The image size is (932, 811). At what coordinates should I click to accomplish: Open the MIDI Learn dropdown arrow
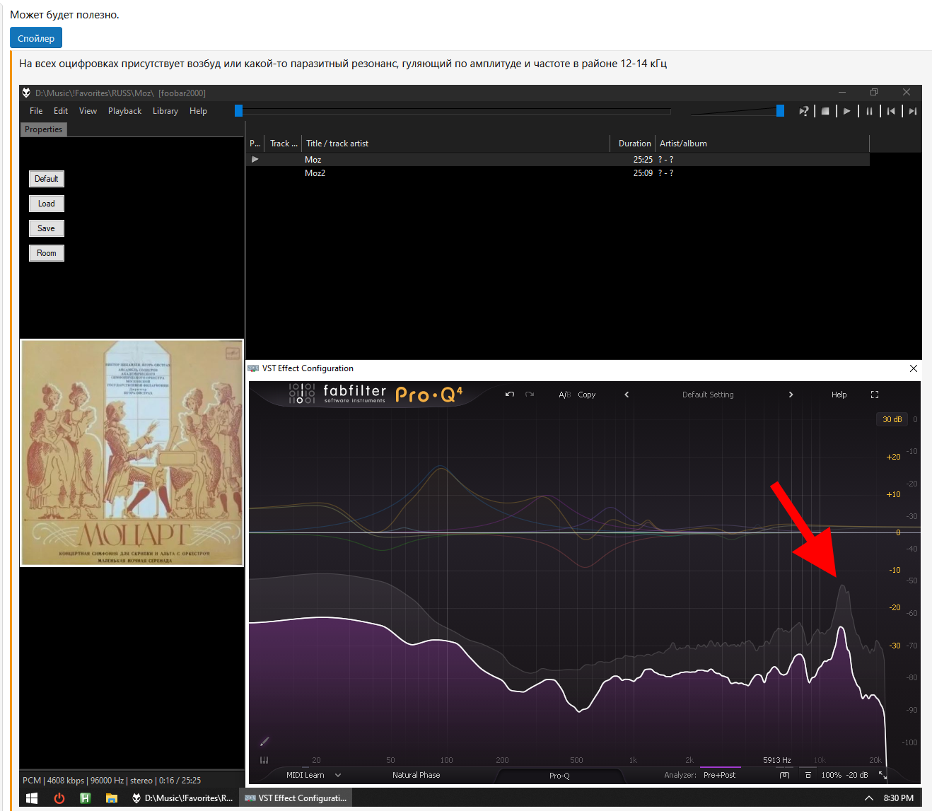[x=338, y=775]
